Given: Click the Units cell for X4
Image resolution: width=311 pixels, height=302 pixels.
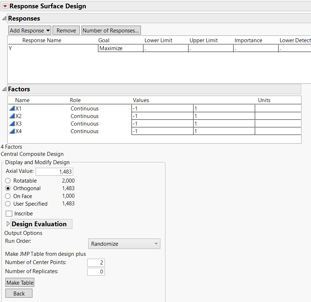Looking at the screenshot, I should [278, 131].
